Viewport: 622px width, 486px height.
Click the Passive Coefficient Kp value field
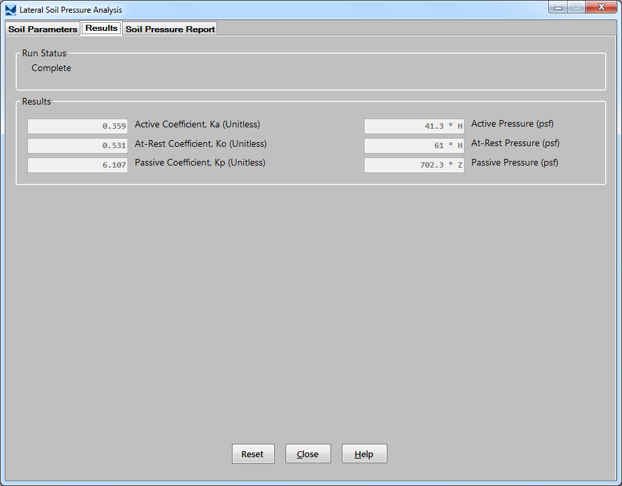[x=78, y=165]
